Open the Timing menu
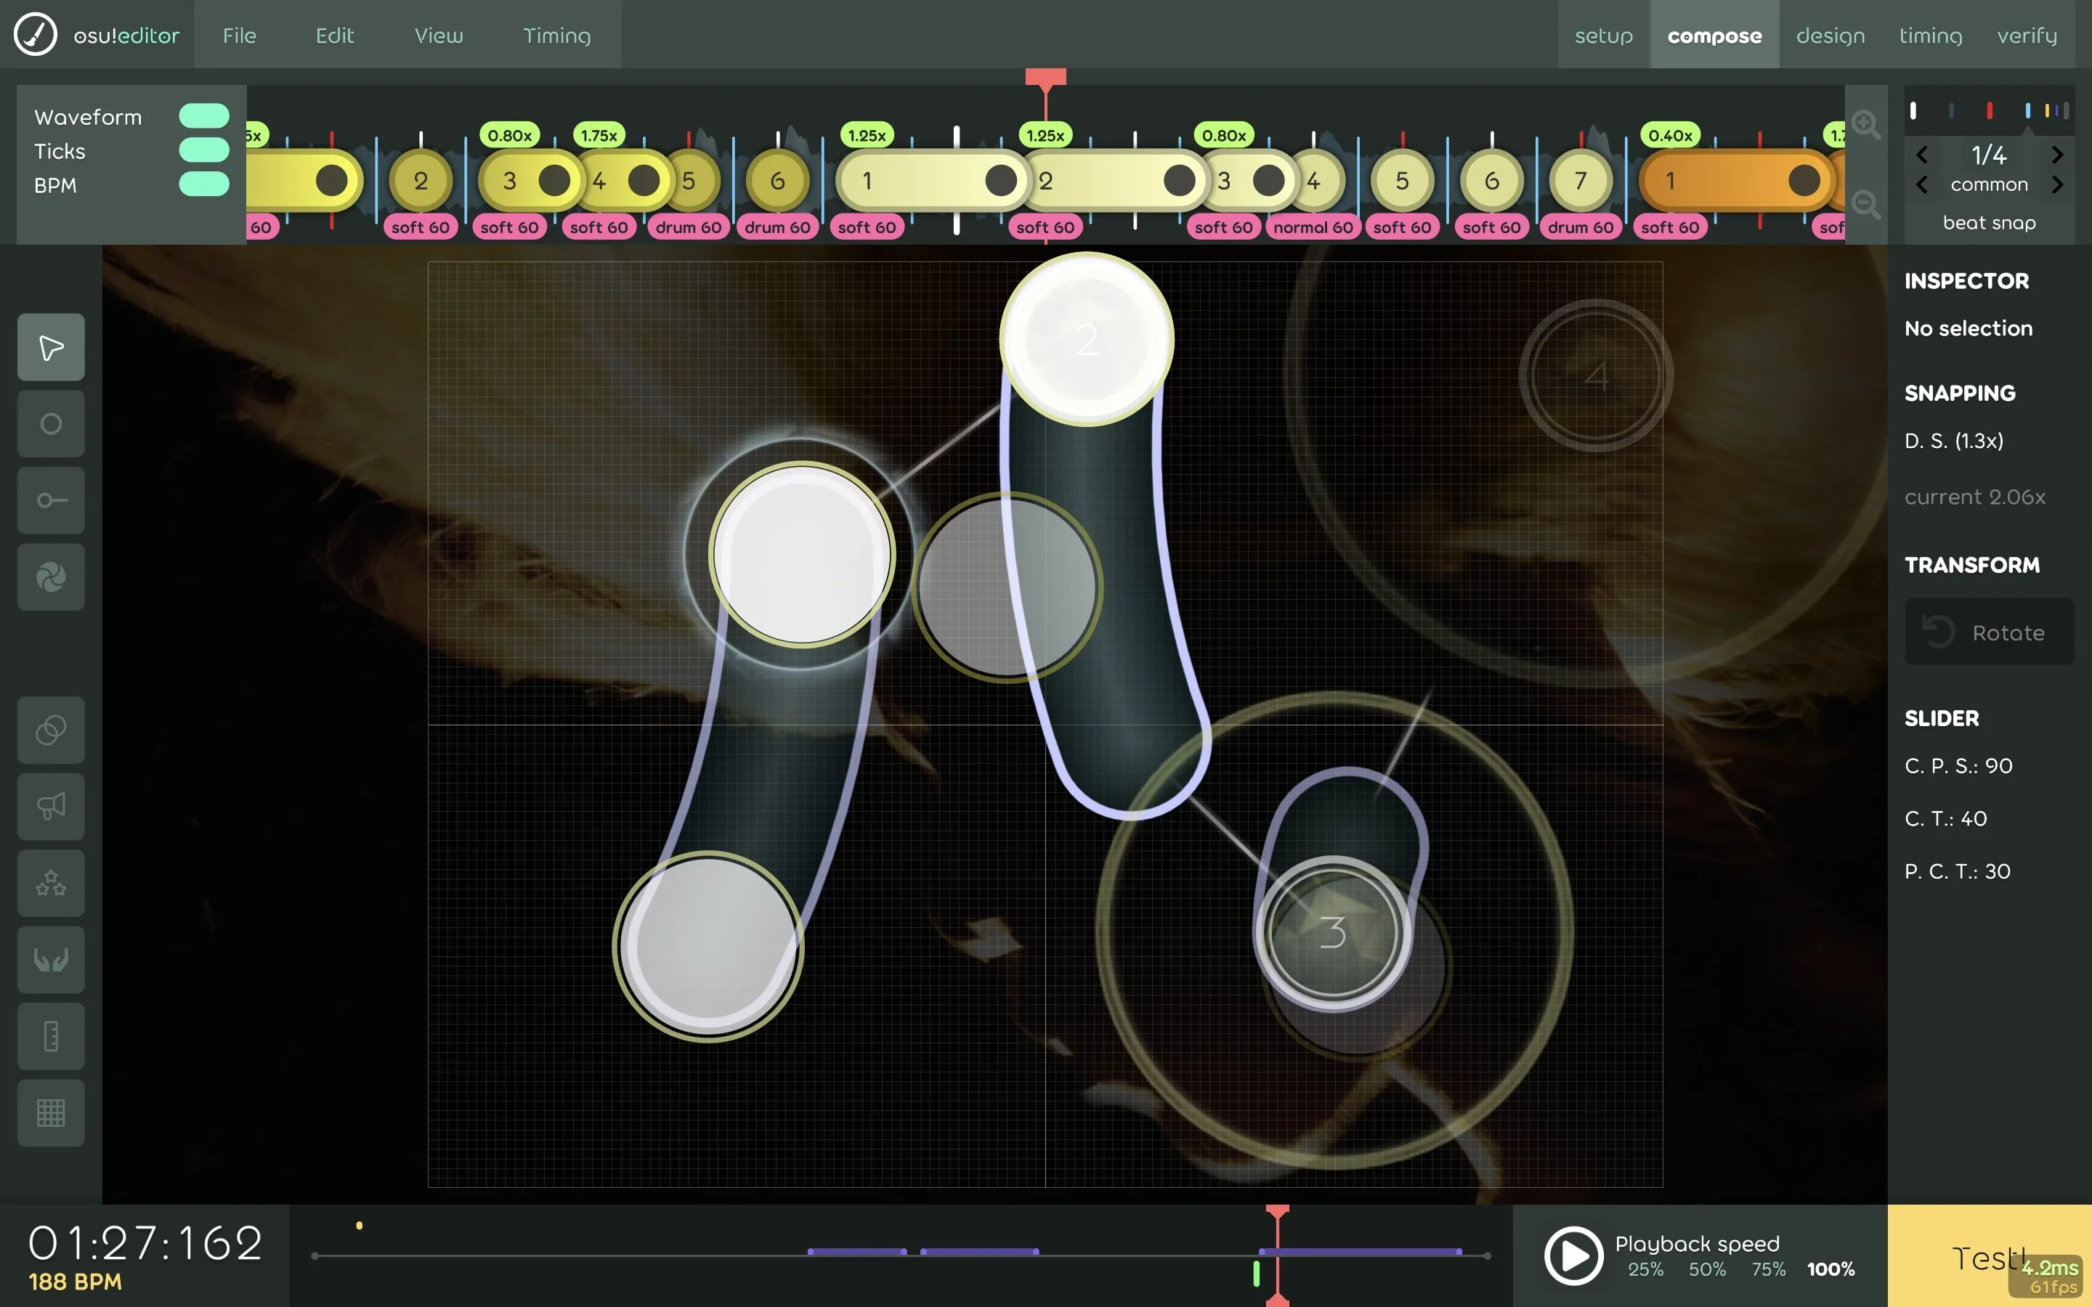The height and width of the screenshot is (1307, 2092). pos(556,36)
